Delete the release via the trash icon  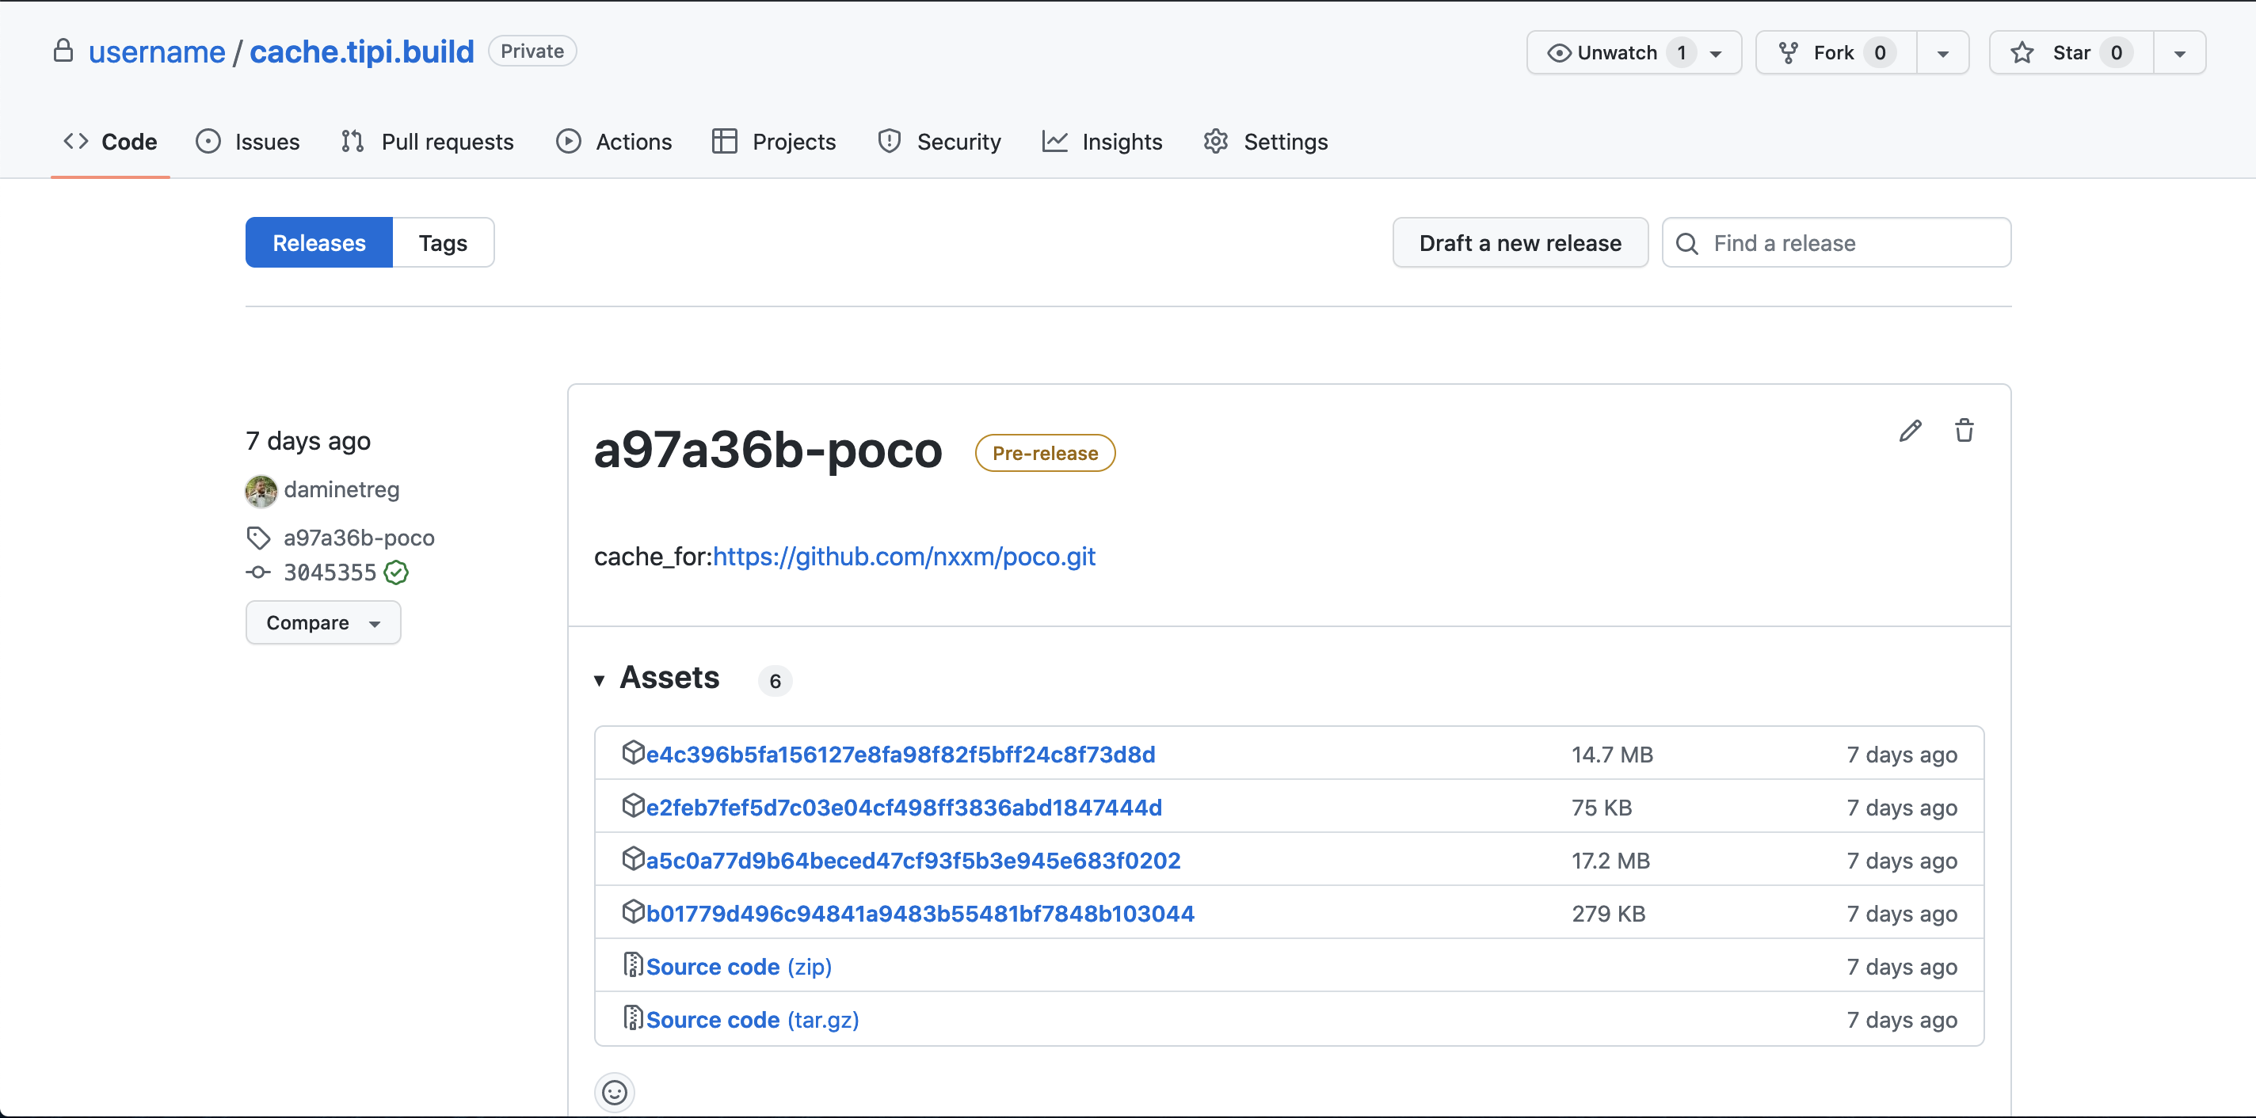click(1964, 430)
